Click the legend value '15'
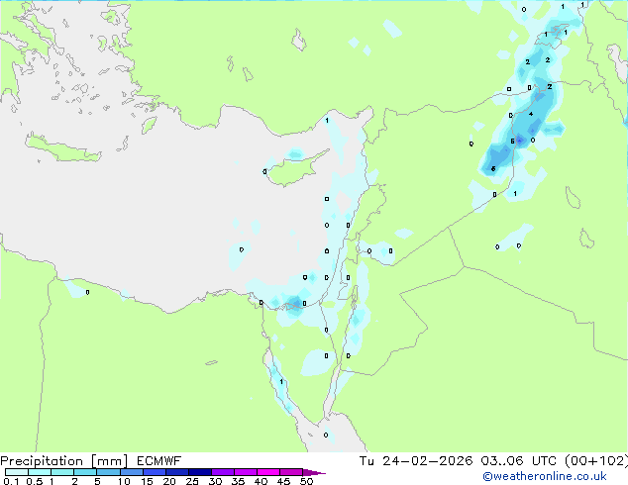Viewport: 628px width, 485px height. [x=147, y=481]
